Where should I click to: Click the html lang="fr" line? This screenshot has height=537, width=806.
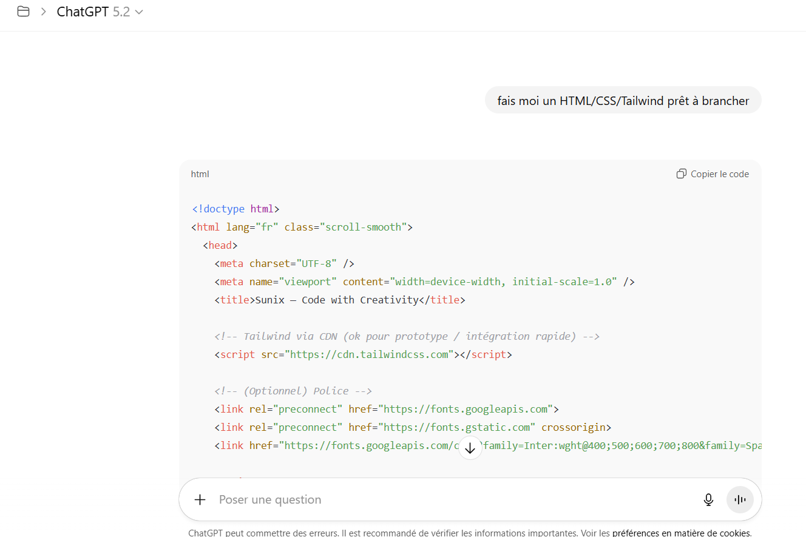click(302, 227)
